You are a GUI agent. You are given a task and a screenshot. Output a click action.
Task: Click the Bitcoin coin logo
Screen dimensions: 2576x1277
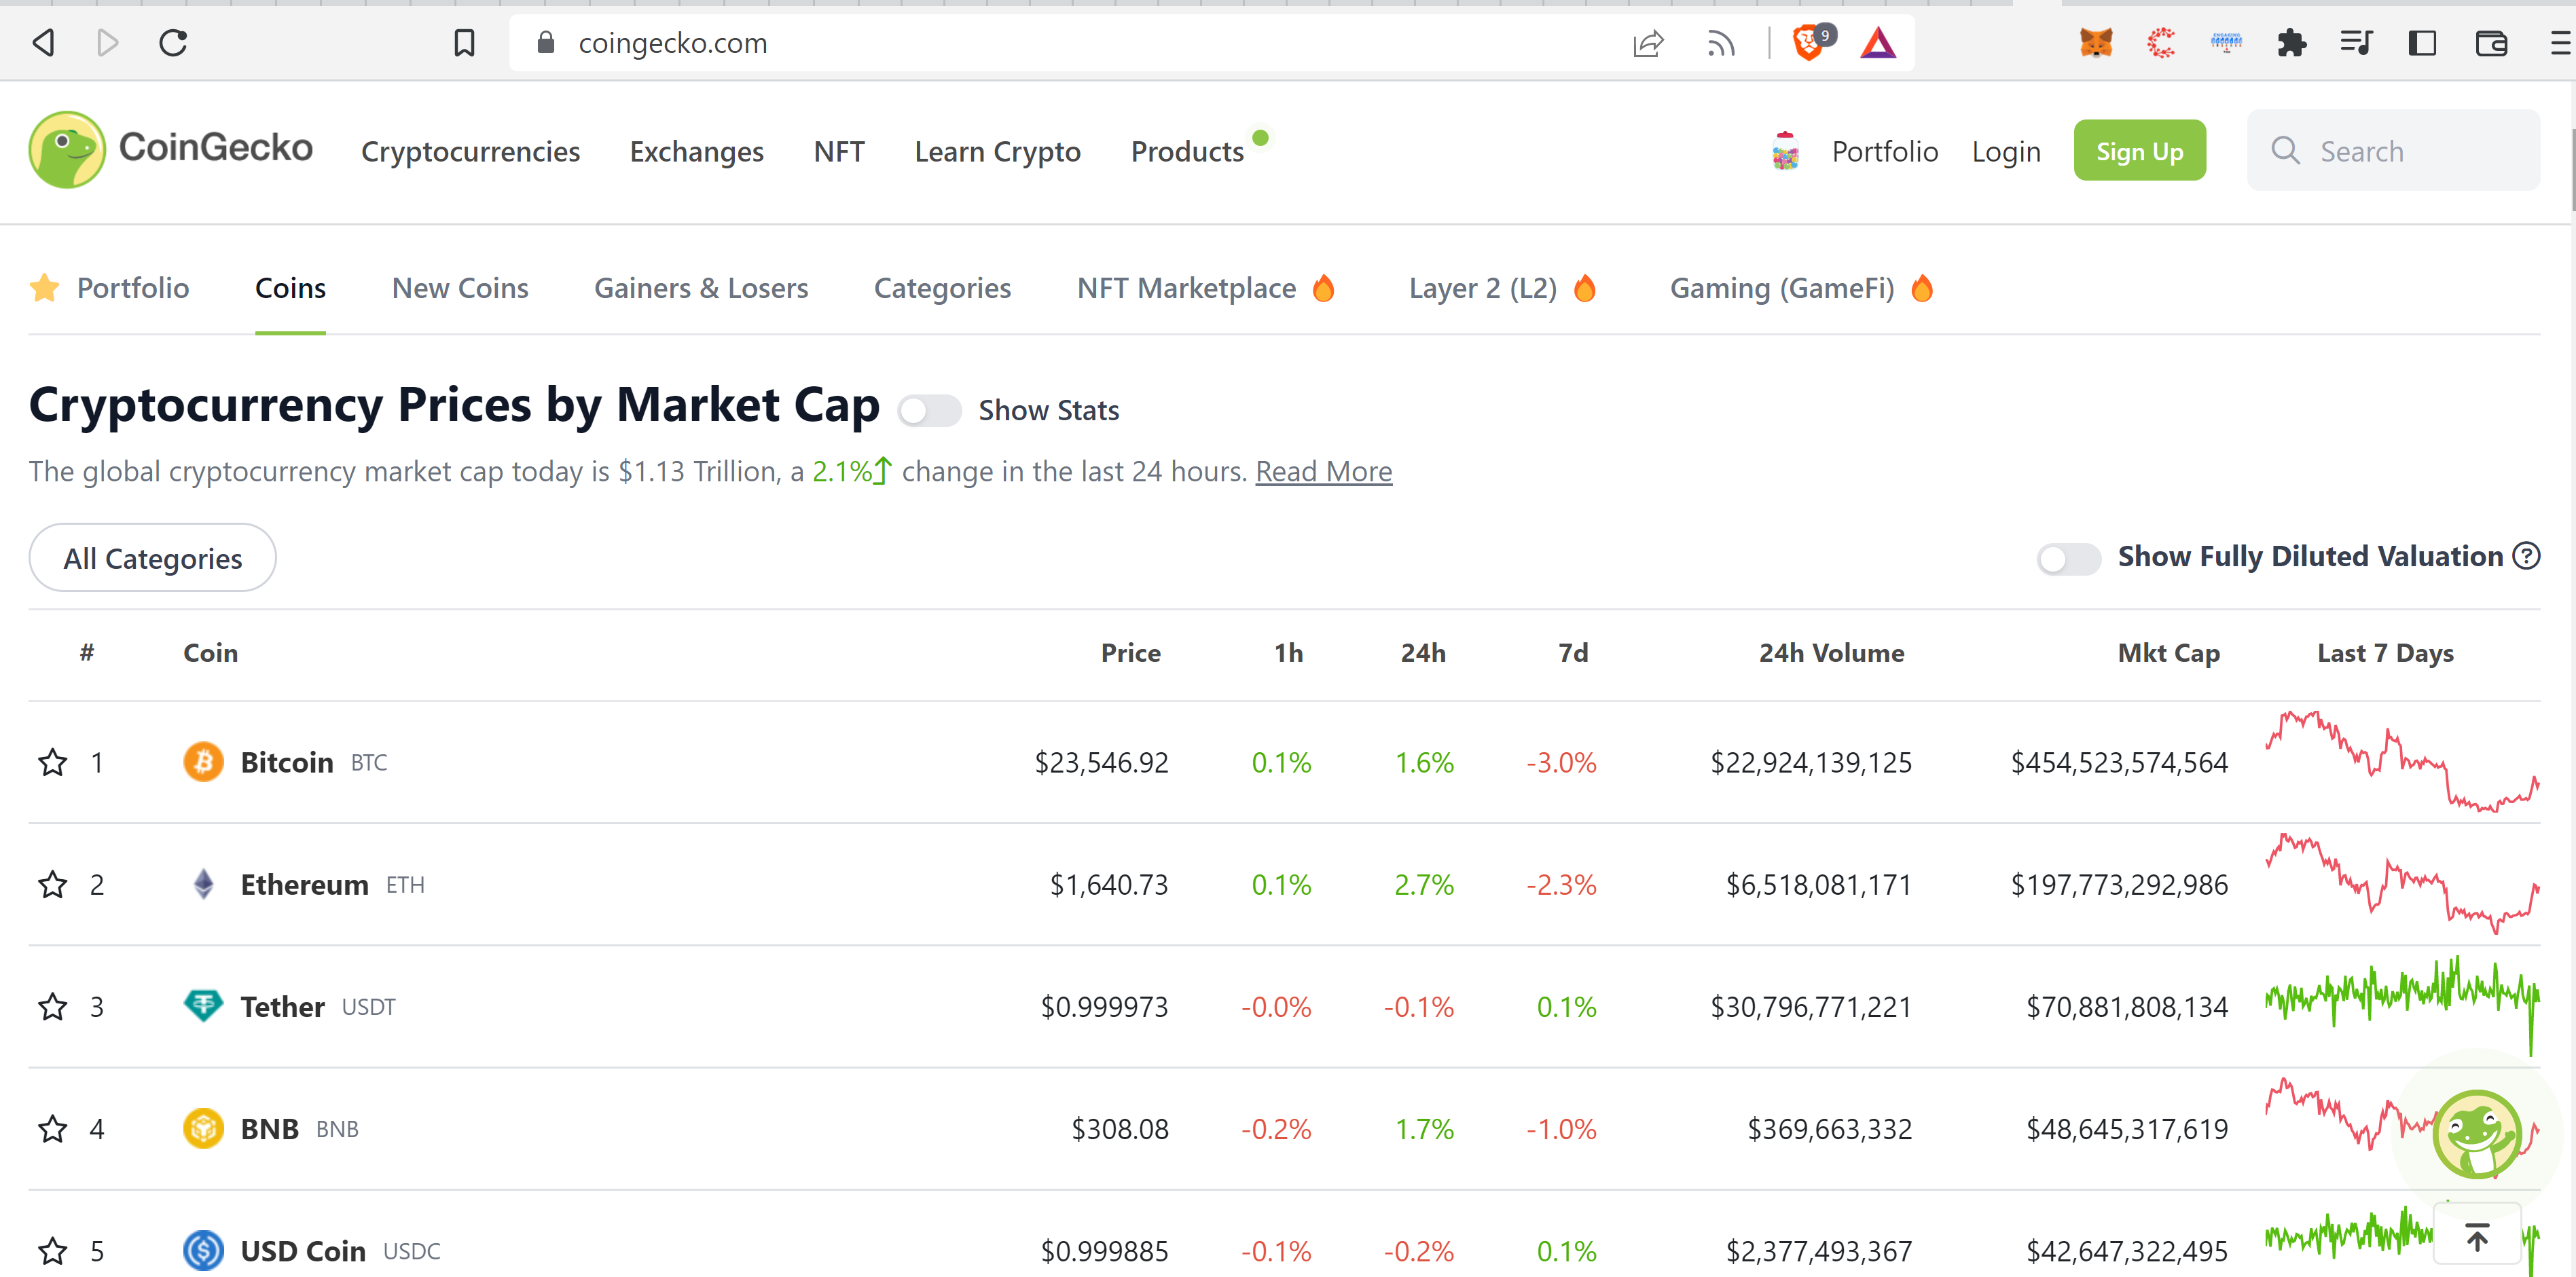click(x=203, y=762)
